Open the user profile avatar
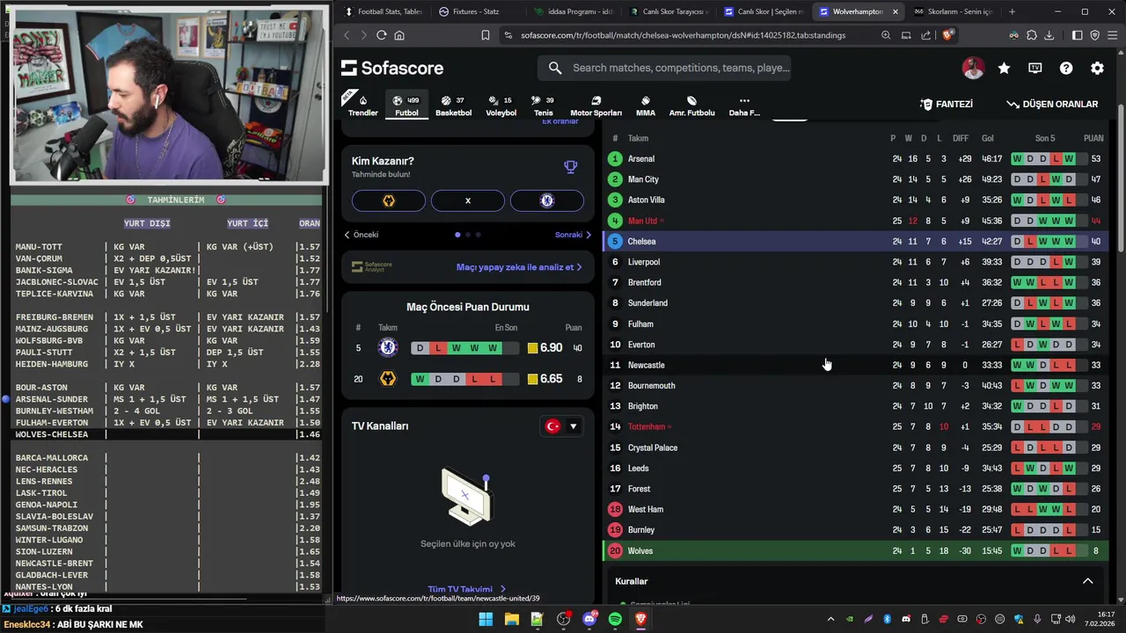The image size is (1126, 633). [x=973, y=68]
